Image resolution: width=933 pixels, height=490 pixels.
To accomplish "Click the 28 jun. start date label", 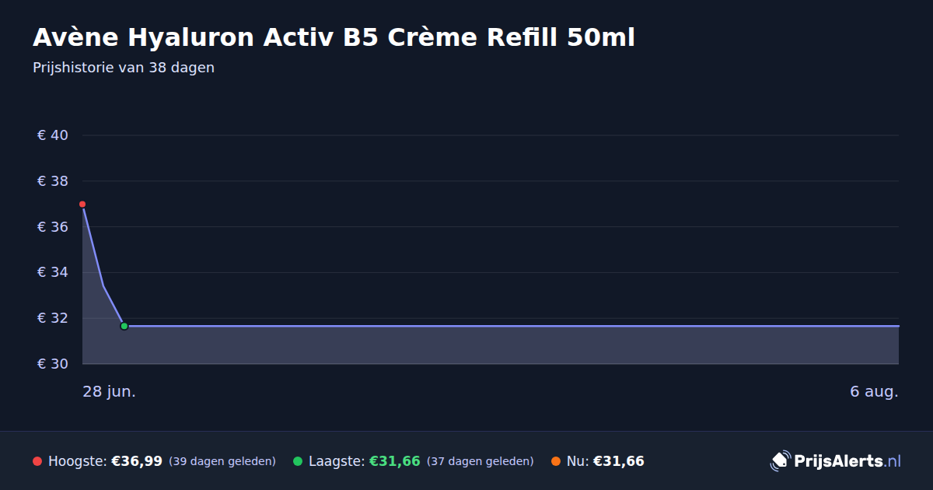I will (x=110, y=391).
